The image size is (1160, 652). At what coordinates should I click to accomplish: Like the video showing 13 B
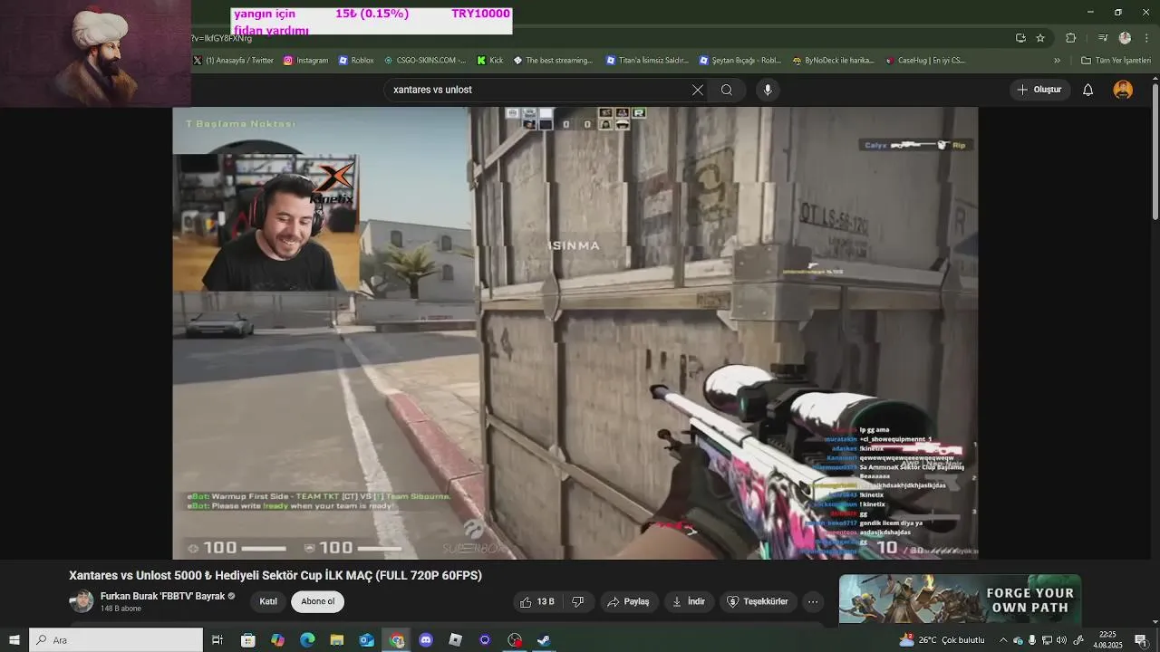tap(536, 601)
